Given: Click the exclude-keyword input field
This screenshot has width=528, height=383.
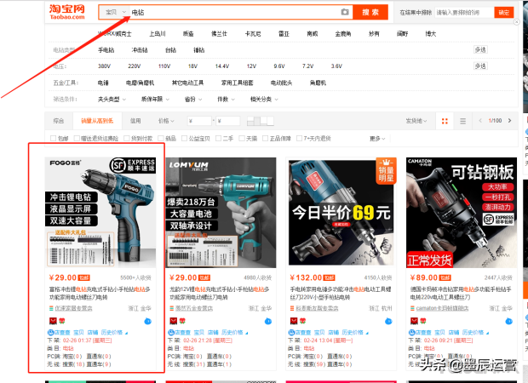Looking at the screenshot, I should click(x=464, y=13).
